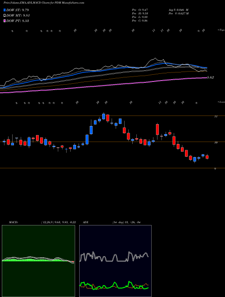
Task: Click the MACD values '(12,26,9) 9.63, 9.85, -0.22'
Action: tap(58, 222)
